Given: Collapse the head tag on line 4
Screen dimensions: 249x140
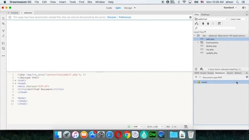Looking at the screenshot, I should click(16, 83).
